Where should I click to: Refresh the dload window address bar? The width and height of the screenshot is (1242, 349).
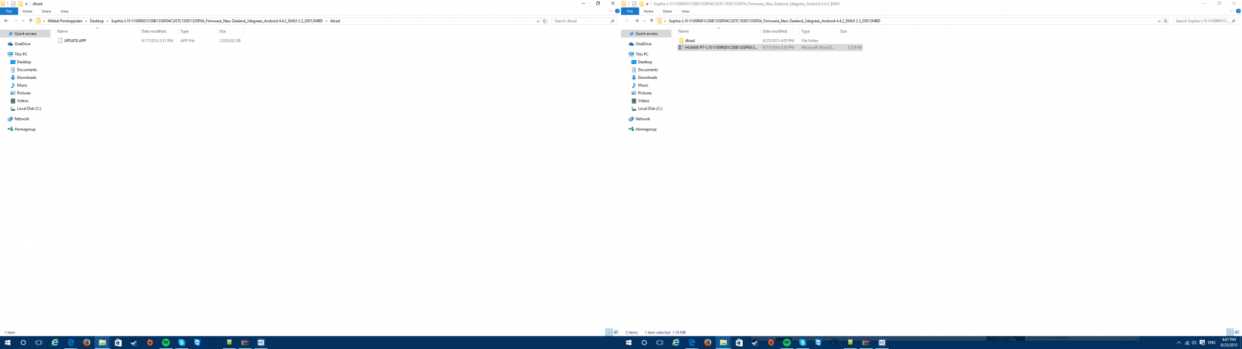pyautogui.click(x=545, y=21)
